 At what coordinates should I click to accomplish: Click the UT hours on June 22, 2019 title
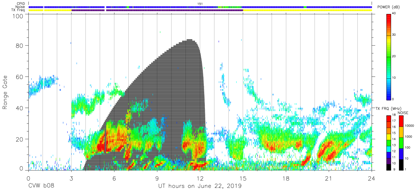(x=200, y=186)
